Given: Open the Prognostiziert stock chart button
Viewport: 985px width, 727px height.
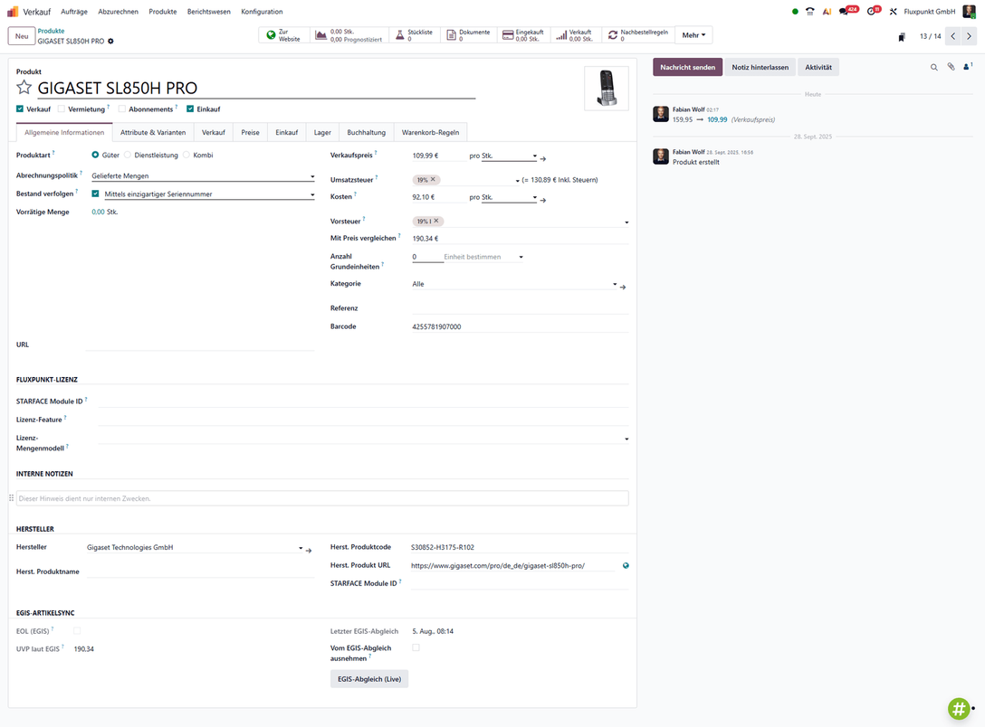Looking at the screenshot, I should click(x=349, y=35).
